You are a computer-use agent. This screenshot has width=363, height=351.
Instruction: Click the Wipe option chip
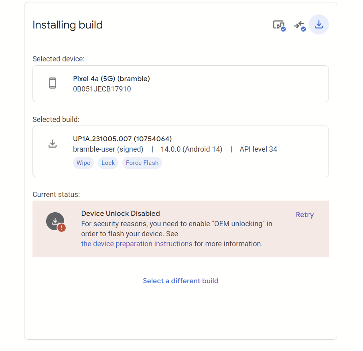(83, 163)
